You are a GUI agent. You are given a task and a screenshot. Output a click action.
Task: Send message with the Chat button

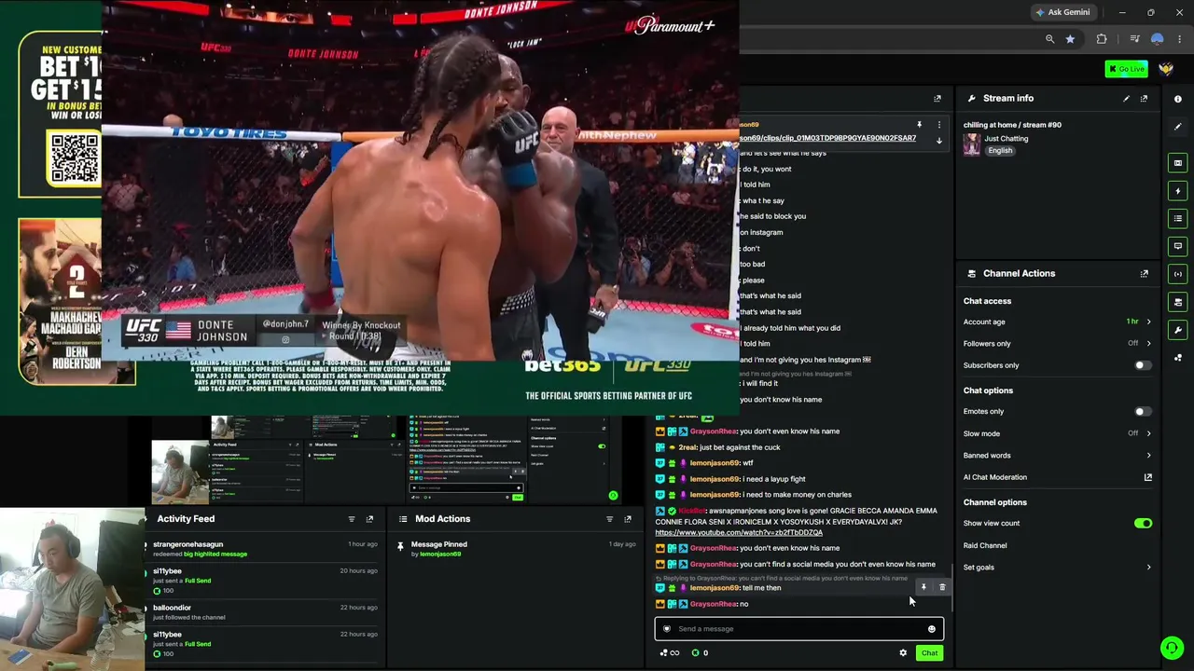[929, 653]
